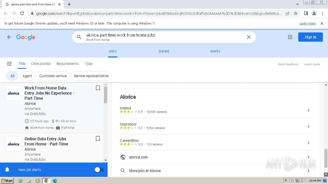
Task: Click Send feedback link
Action: point(288,64)
